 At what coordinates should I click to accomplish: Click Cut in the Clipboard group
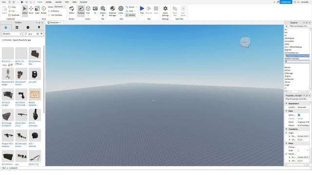12,11
